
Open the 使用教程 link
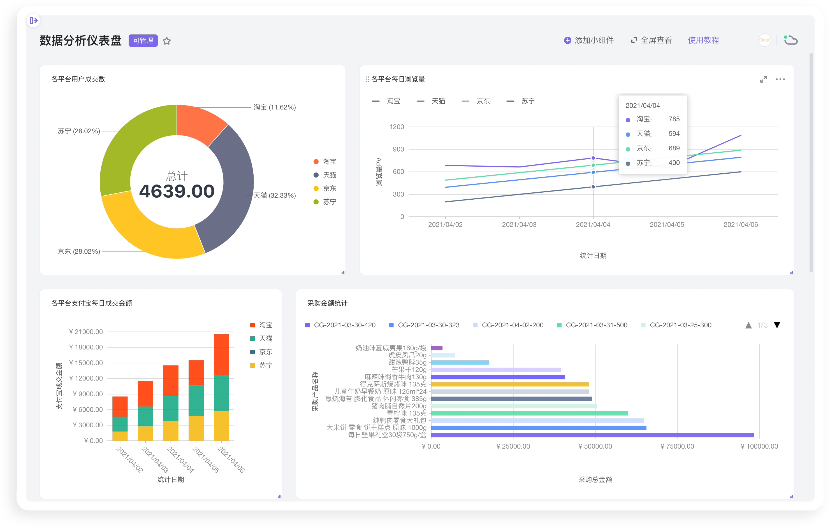(703, 40)
